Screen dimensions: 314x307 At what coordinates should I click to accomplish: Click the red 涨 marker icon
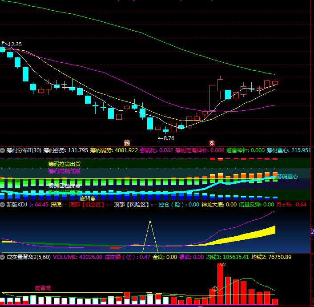point(212,143)
